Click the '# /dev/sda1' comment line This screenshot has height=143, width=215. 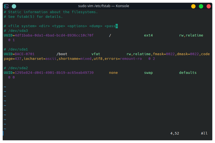[16, 49]
